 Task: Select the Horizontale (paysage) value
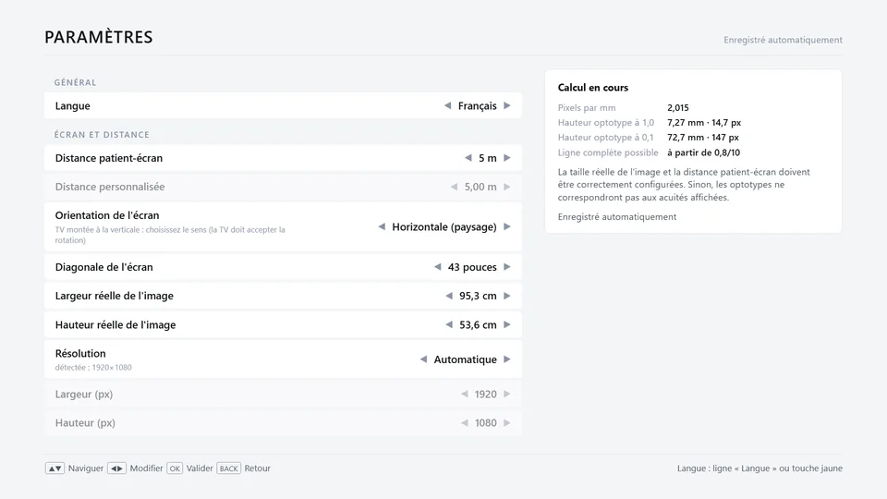point(444,227)
